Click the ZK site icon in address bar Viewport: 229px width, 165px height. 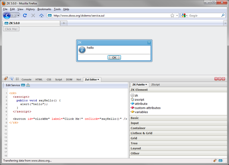(x=50, y=15)
